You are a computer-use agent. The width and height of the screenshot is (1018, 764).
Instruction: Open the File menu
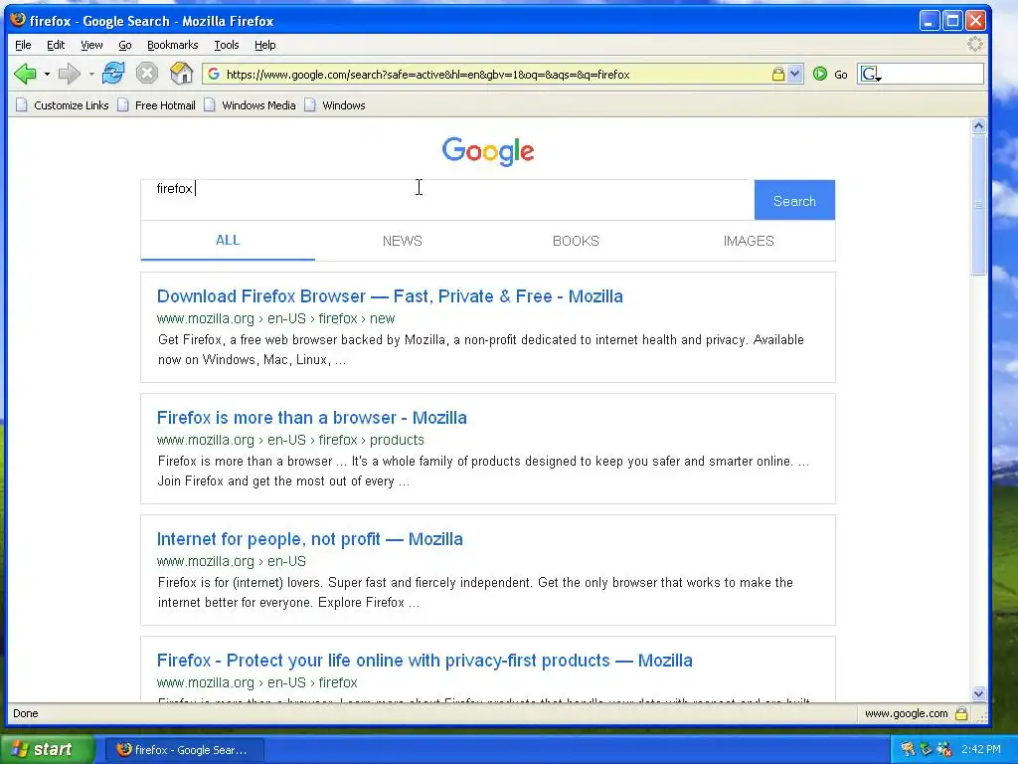[x=23, y=45]
